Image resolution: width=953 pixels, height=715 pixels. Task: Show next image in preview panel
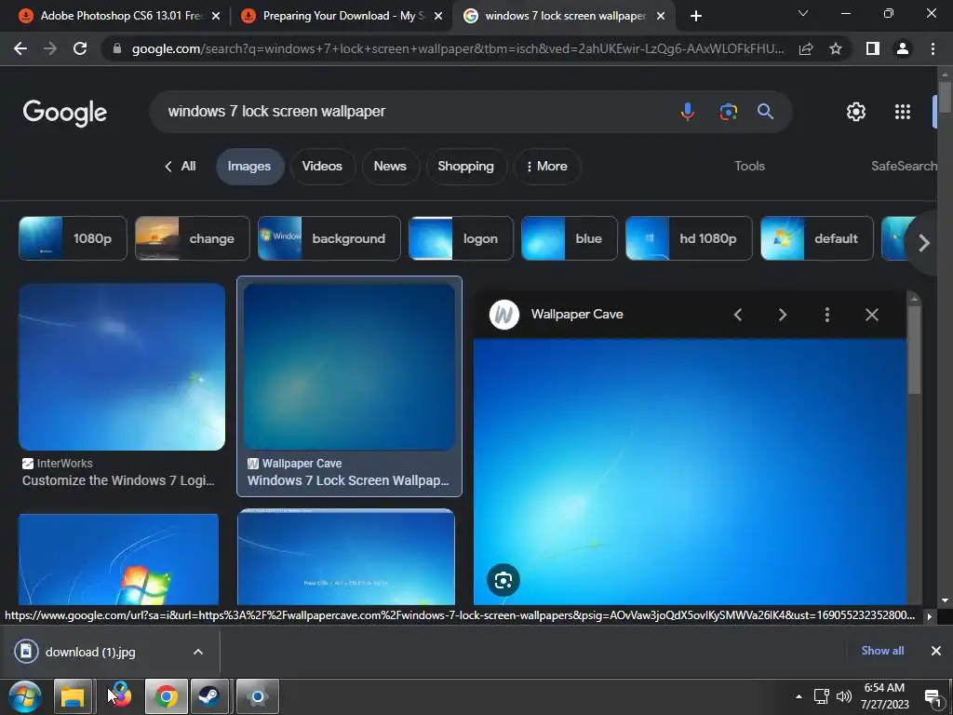782,315
